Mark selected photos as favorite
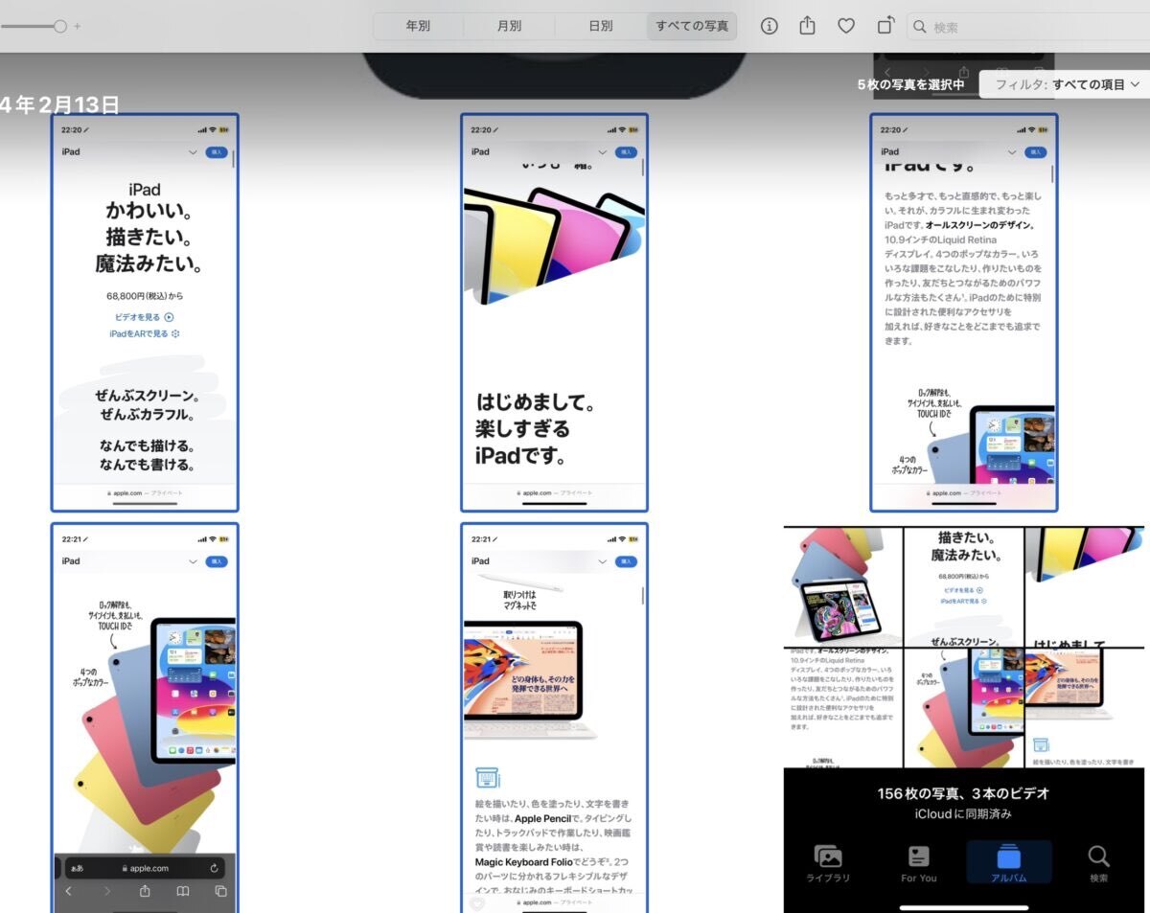 pyautogui.click(x=846, y=27)
